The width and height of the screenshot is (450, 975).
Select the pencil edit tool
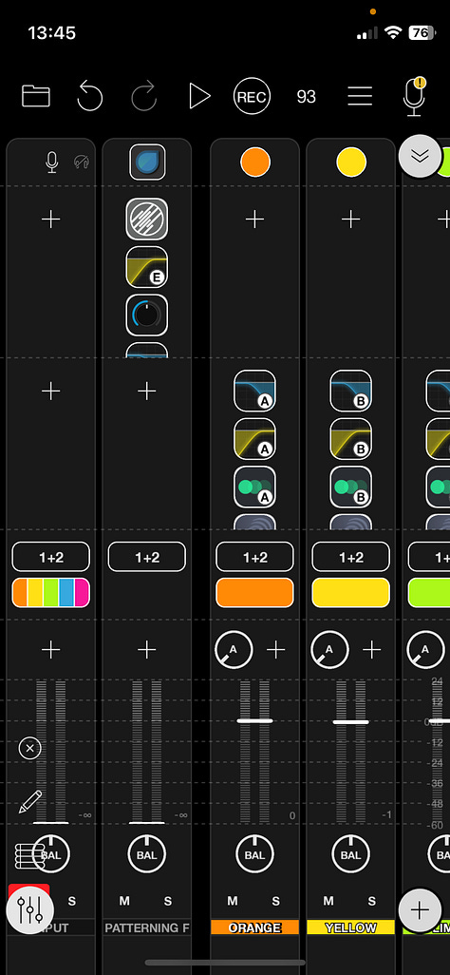tap(29, 801)
